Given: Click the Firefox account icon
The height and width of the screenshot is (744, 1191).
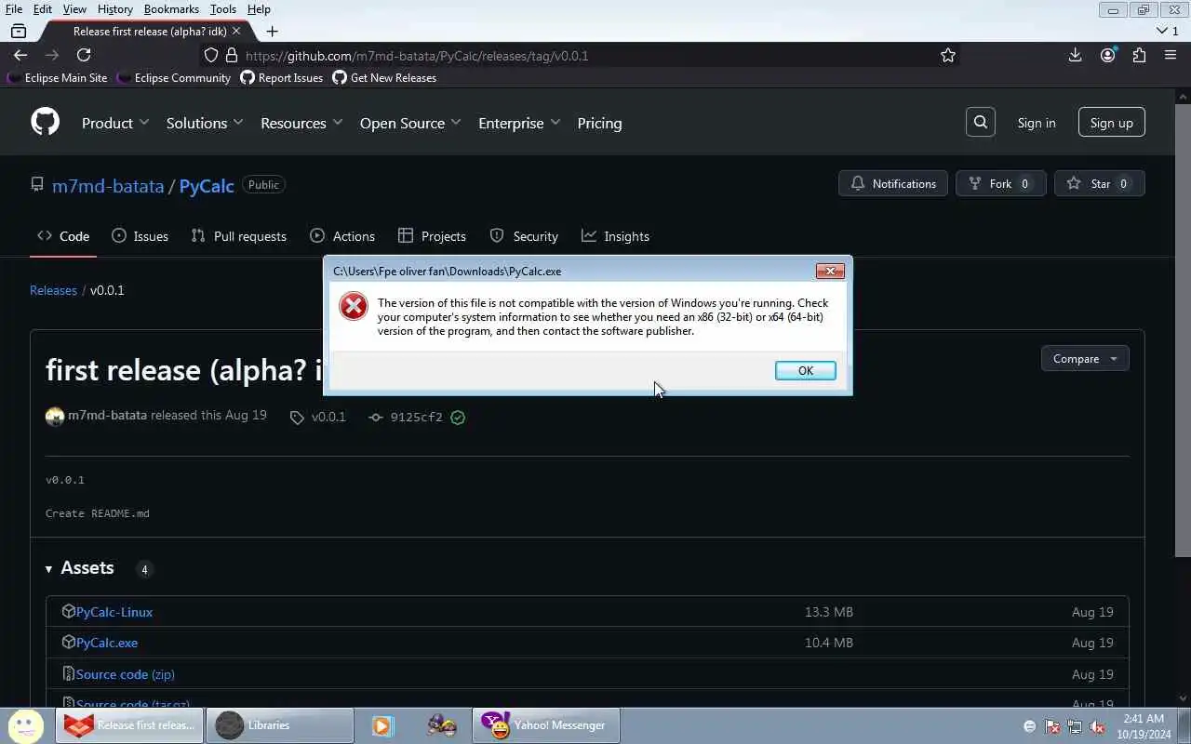Looking at the screenshot, I should pyautogui.click(x=1107, y=55).
